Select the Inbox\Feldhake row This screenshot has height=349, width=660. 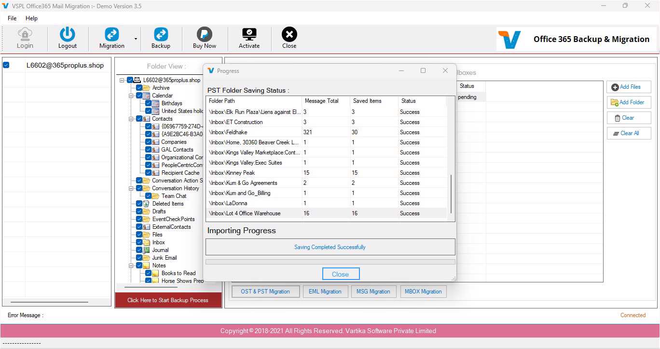tap(326, 132)
